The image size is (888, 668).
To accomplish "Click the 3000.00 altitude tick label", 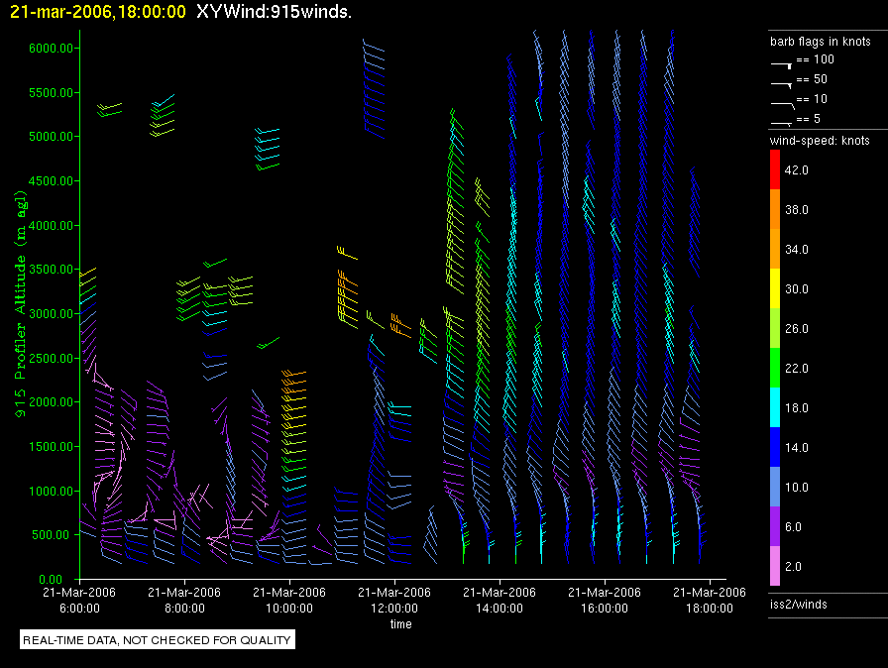I will 51,313.
